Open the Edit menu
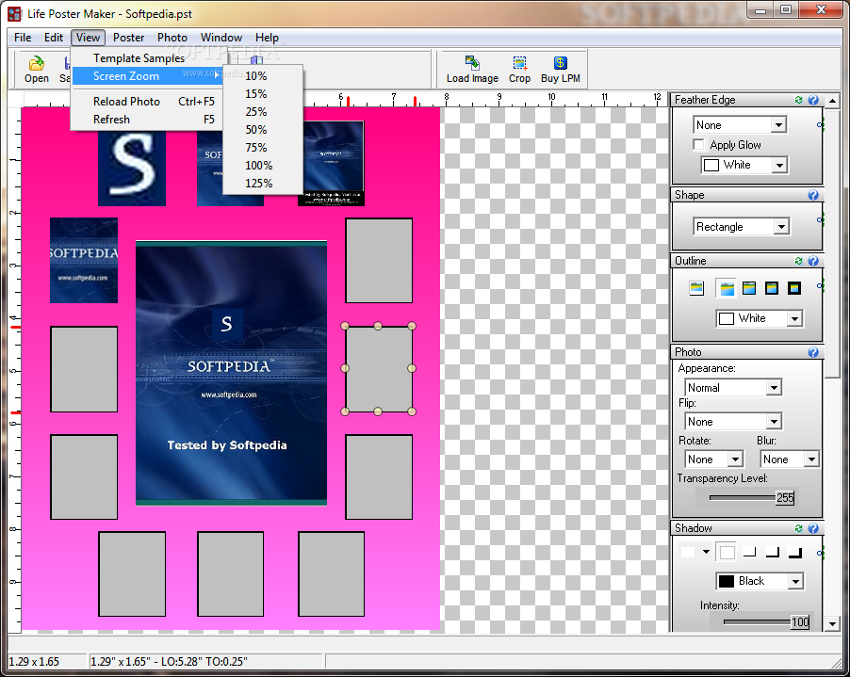The width and height of the screenshot is (850, 677). click(x=54, y=38)
